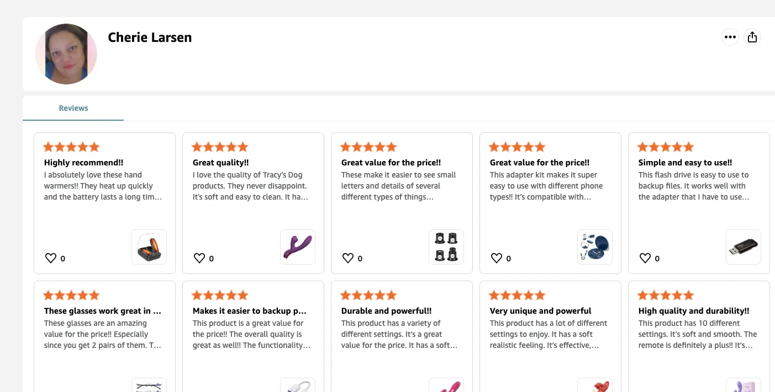The height and width of the screenshot is (392, 775).
Task: Click Cherie Larsen's profile picture
Action: click(66, 54)
